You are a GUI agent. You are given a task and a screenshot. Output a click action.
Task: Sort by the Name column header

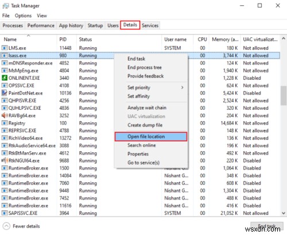click(x=29, y=40)
